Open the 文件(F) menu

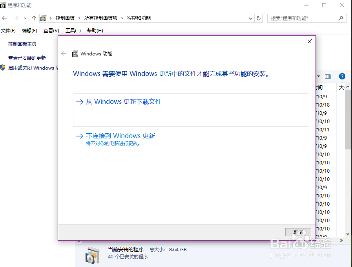8,30
